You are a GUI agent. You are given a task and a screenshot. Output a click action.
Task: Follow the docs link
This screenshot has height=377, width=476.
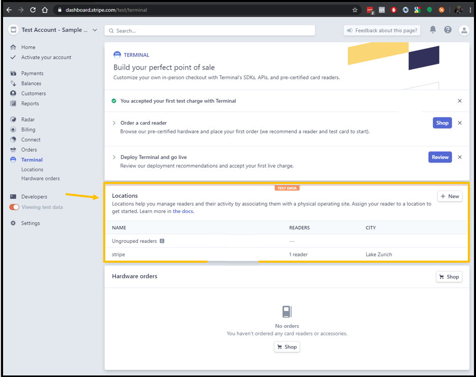(183, 211)
